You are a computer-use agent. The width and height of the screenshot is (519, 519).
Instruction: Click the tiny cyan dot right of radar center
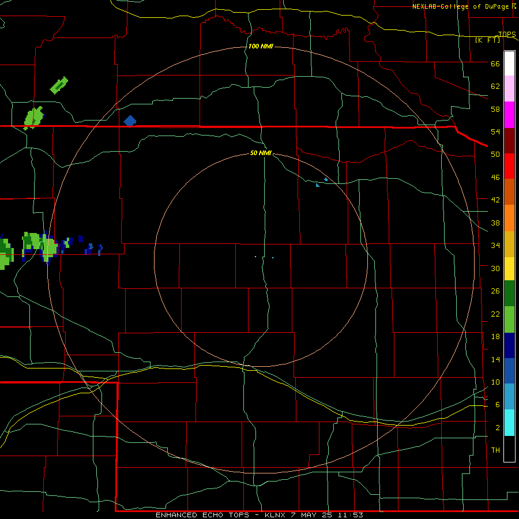point(273,258)
